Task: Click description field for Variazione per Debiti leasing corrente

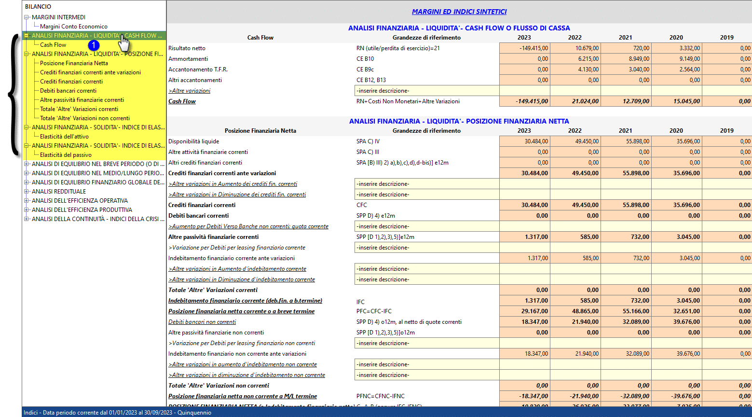Action: [427, 248]
